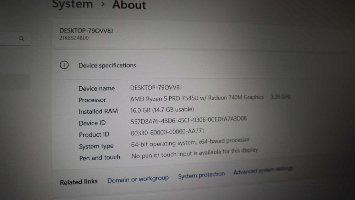Viewport: 355px width, 200px height.
Task: Click the Pen and touch description
Action: pos(195,153)
